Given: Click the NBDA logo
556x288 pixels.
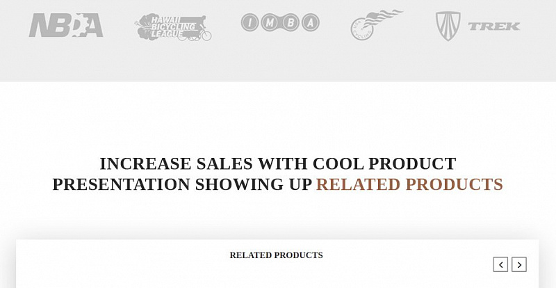Looking at the screenshot, I should click(66, 25).
